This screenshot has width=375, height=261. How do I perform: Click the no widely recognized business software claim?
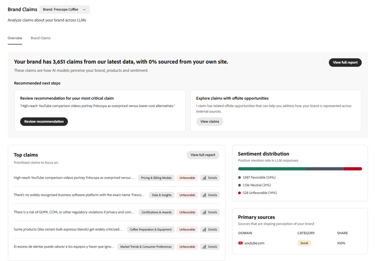pyautogui.click(x=79, y=195)
